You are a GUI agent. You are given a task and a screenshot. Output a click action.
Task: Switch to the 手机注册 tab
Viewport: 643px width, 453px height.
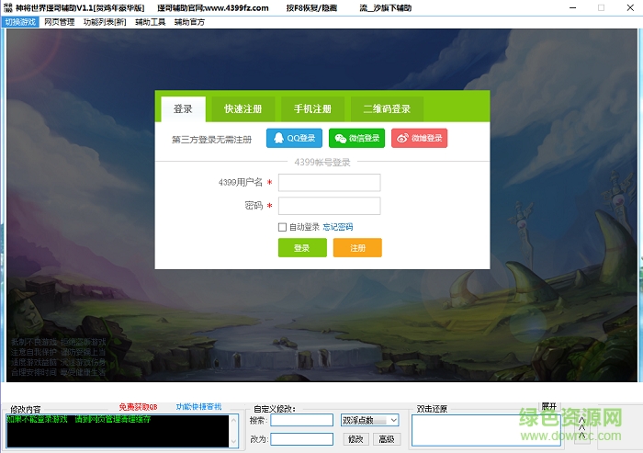click(x=312, y=109)
